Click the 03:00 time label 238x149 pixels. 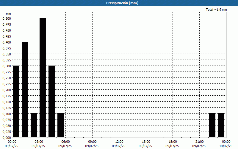click(x=39, y=142)
